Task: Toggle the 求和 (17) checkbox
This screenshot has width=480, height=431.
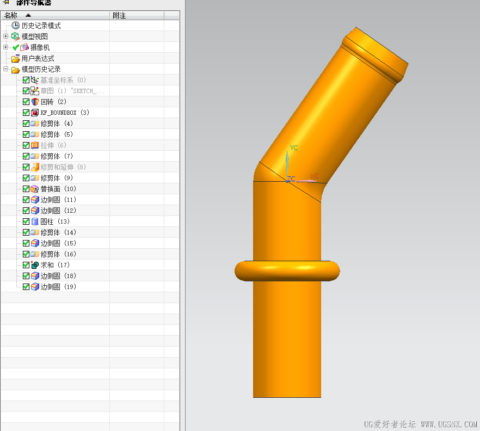Action: 26,265
